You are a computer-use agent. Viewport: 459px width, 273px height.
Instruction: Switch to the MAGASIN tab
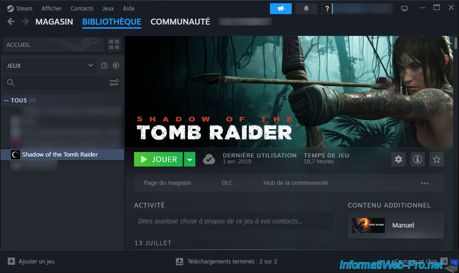pyautogui.click(x=54, y=22)
